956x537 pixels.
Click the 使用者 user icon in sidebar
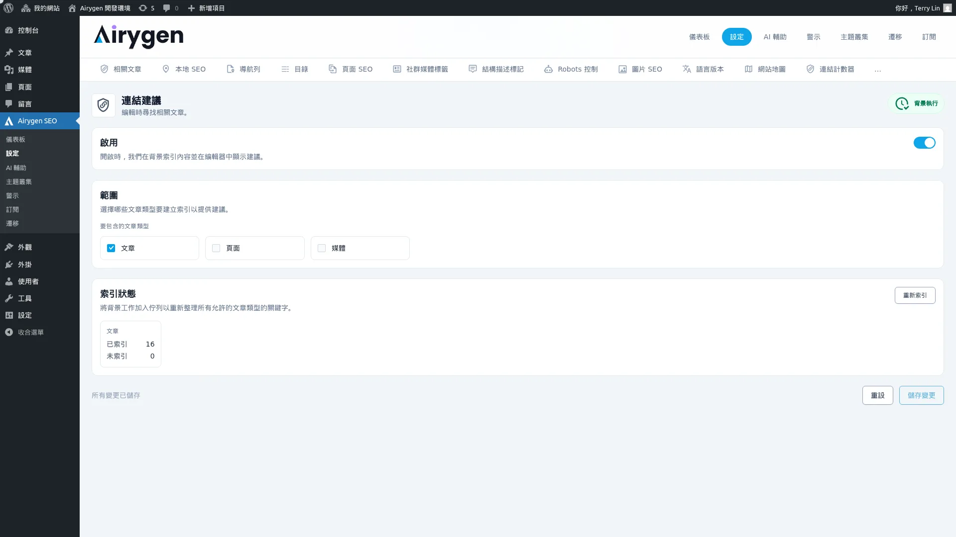[x=9, y=281]
